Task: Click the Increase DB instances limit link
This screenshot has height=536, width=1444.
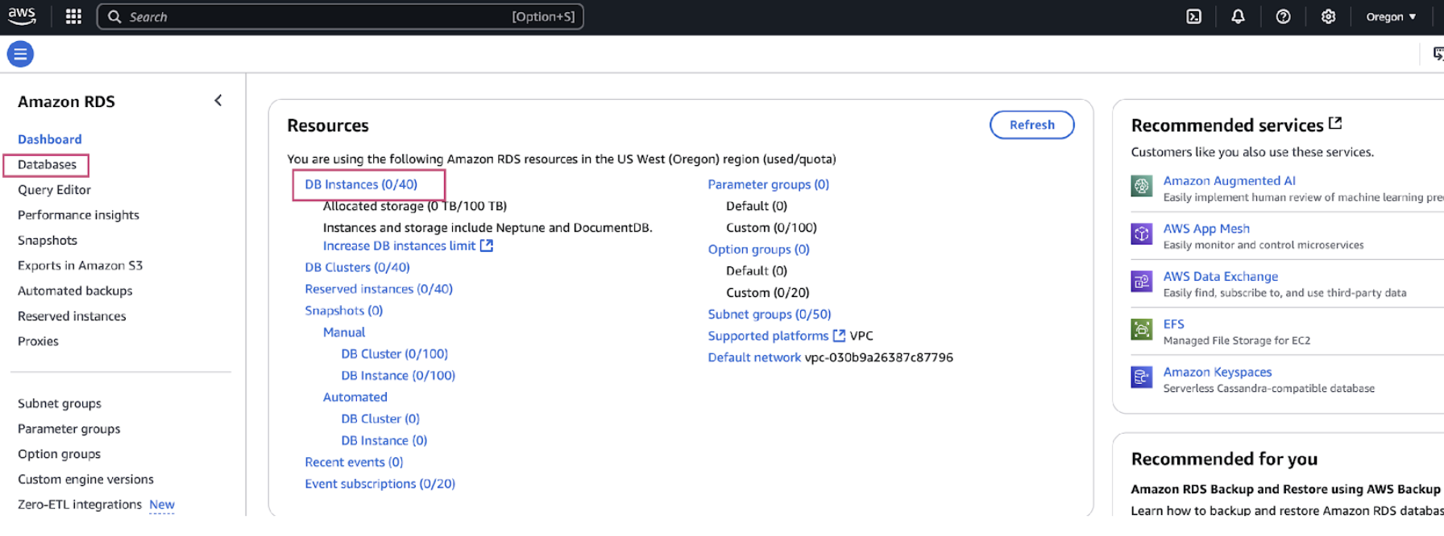Action: [399, 245]
